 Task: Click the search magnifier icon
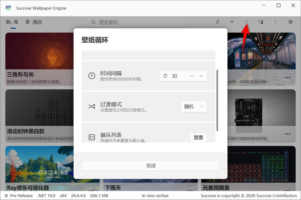pyautogui.click(x=93, y=22)
